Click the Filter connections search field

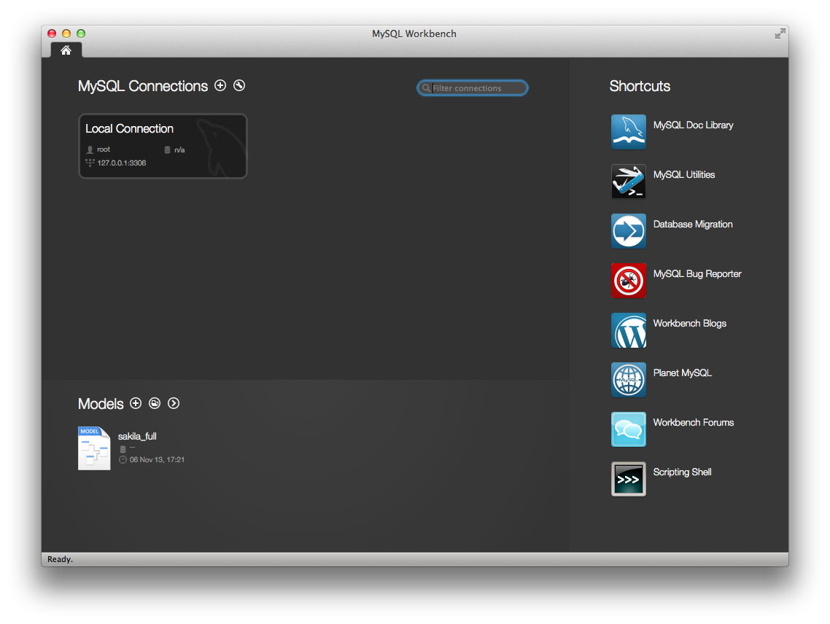pyautogui.click(x=472, y=87)
